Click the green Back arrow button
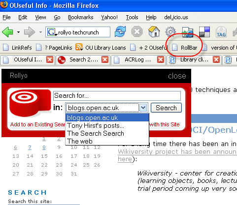This screenshot has height=205, width=237. tap(7, 32)
